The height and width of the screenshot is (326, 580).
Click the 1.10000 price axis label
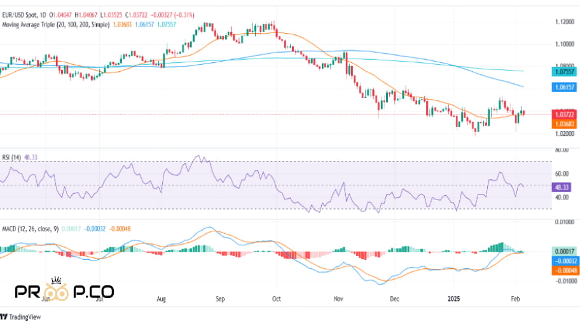tap(565, 44)
